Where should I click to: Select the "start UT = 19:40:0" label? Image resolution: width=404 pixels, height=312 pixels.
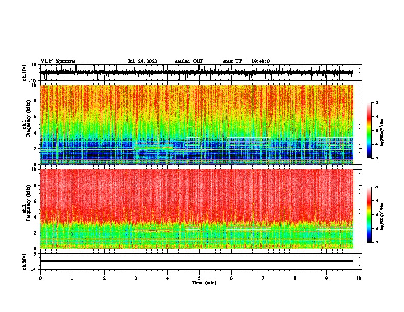tap(246, 61)
